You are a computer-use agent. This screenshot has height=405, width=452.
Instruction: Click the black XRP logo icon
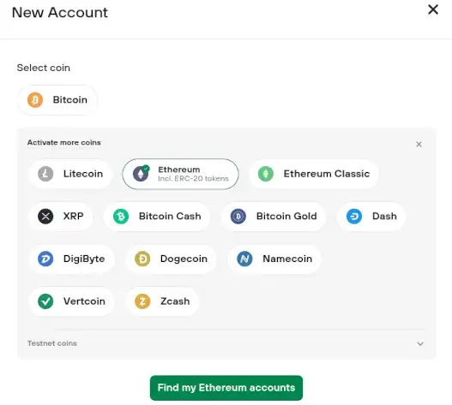tap(45, 216)
